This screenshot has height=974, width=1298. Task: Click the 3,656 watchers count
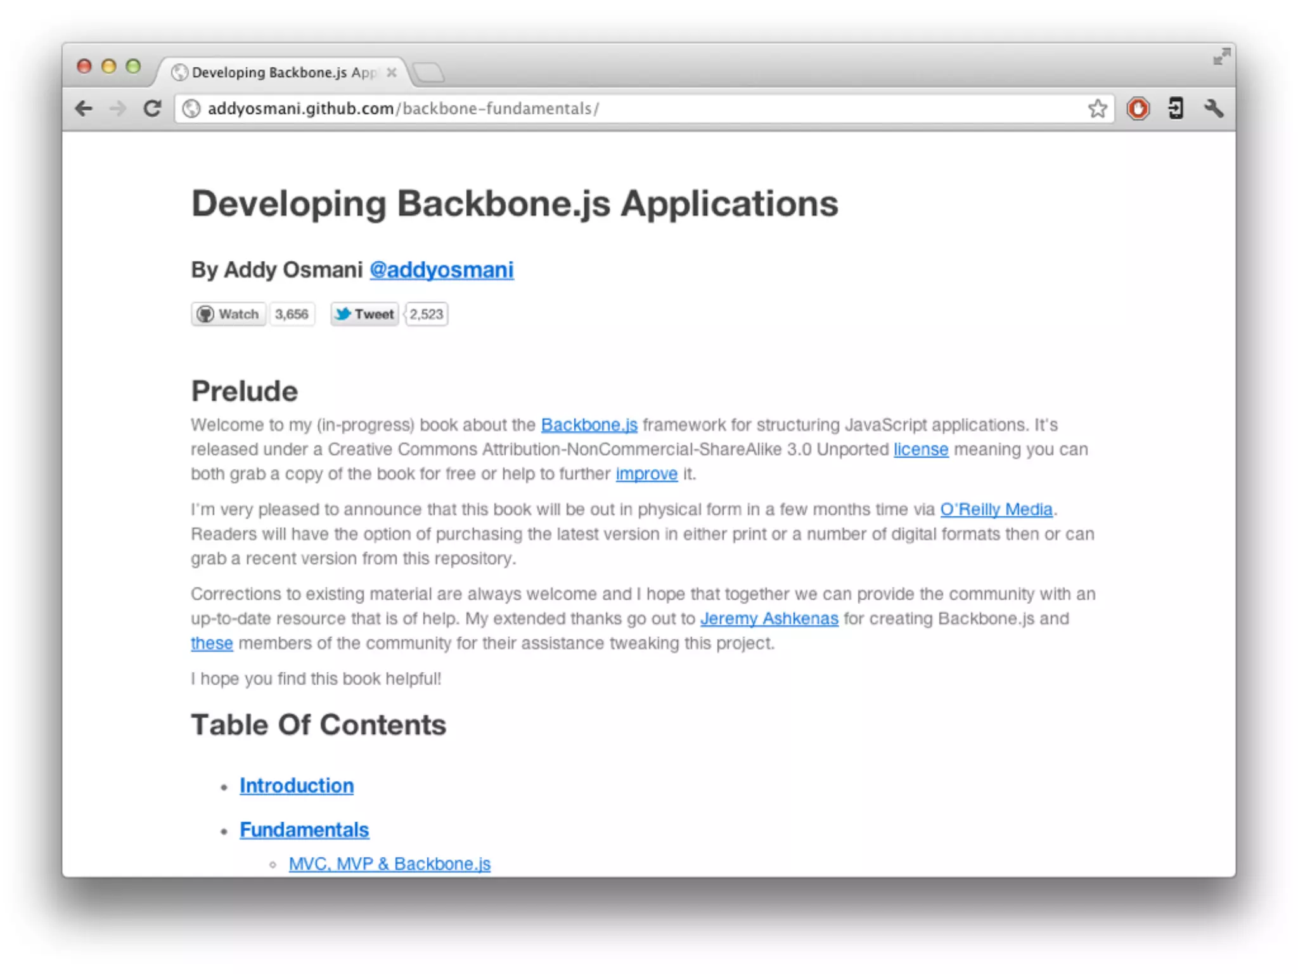(x=292, y=314)
